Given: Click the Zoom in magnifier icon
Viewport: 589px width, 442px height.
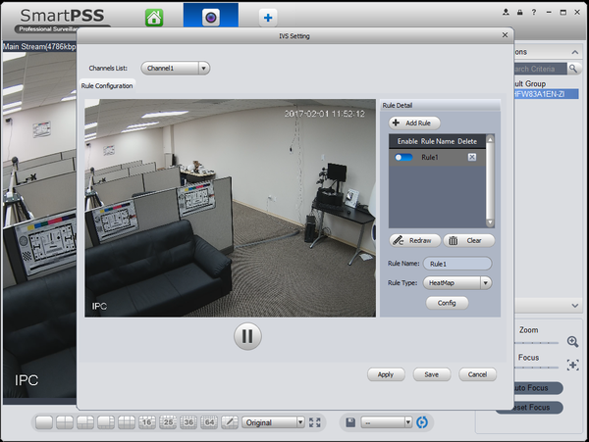Looking at the screenshot, I should coord(572,341).
